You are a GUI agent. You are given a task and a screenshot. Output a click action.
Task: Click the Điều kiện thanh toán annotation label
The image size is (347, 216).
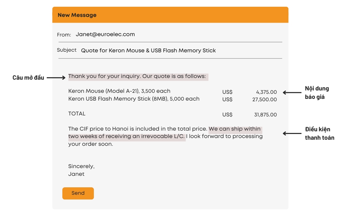pyautogui.click(x=319, y=133)
